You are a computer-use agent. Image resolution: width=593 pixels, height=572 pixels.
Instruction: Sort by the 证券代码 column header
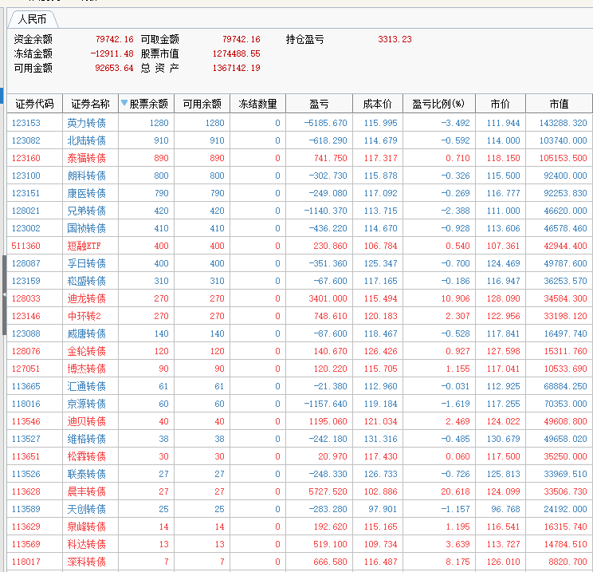[x=34, y=104]
